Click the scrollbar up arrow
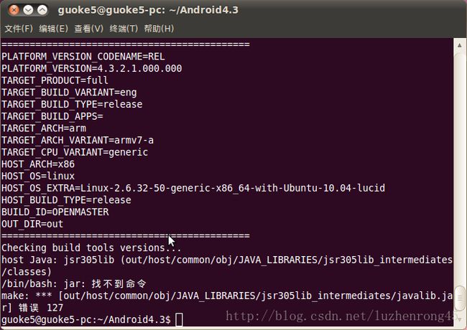The image size is (467, 330). (x=460, y=45)
